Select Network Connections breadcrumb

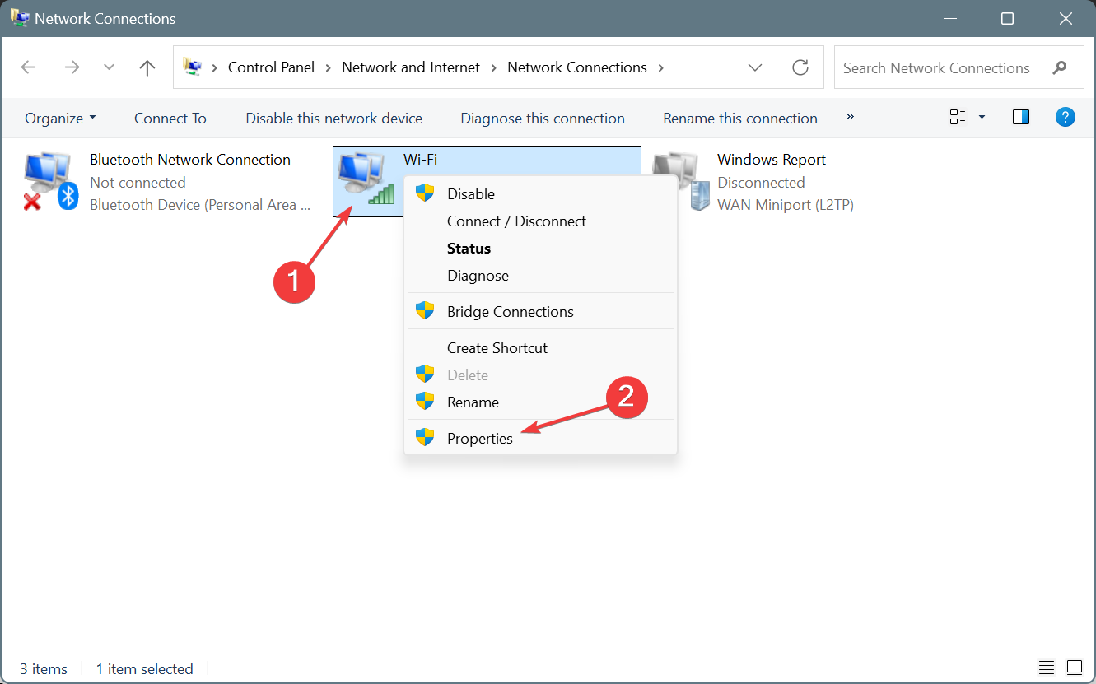[x=577, y=67]
